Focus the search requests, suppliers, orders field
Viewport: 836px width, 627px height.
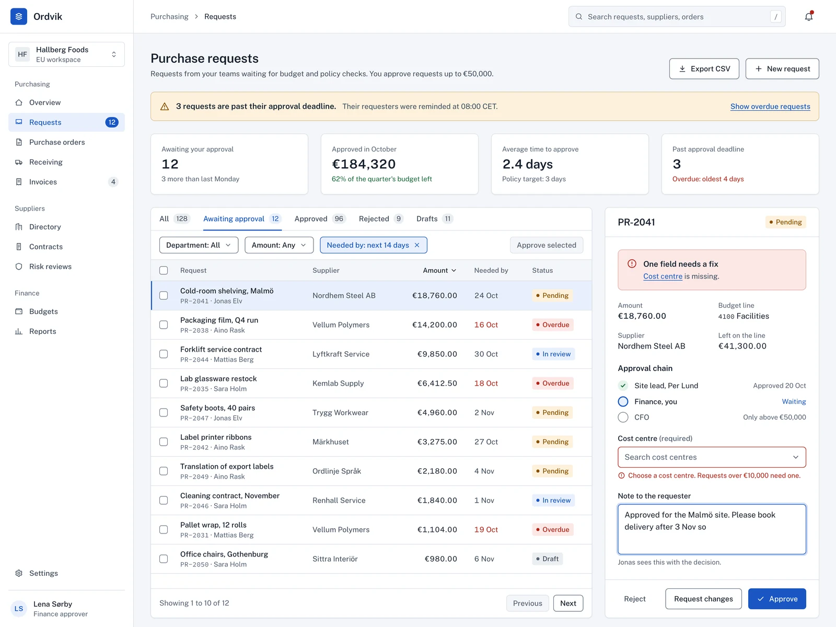pyautogui.click(x=677, y=17)
